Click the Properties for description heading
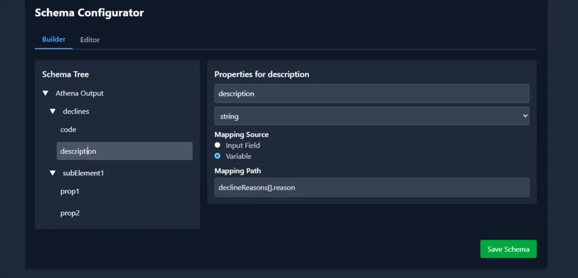Screen dimensions: 578x278 click(x=261, y=74)
